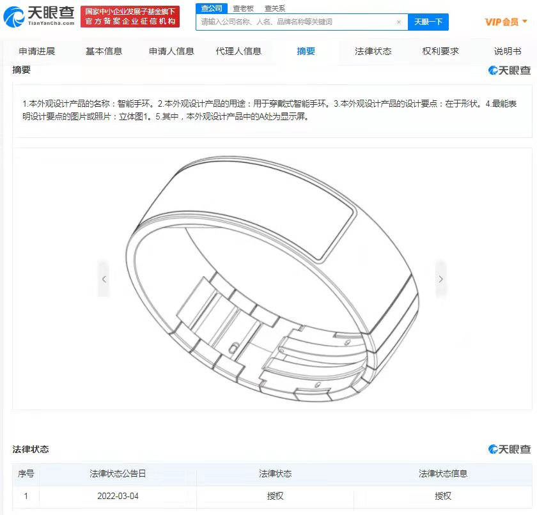Clear the search box with the X icon
Image resolution: width=537 pixels, height=515 pixels.
coord(399,22)
